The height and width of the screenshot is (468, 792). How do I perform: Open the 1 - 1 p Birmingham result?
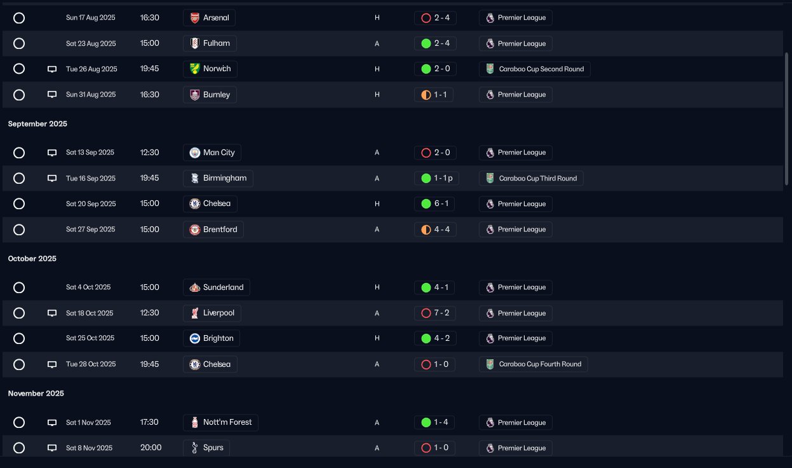[x=436, y=178]
